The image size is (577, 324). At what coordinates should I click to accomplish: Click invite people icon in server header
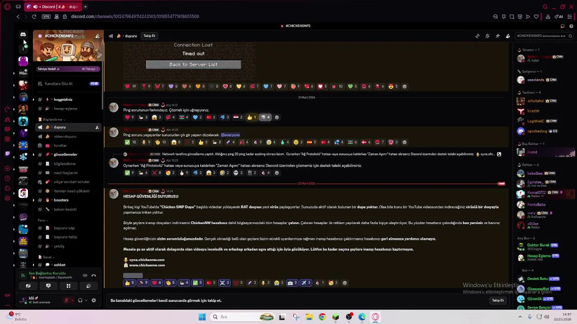(97, 36)
